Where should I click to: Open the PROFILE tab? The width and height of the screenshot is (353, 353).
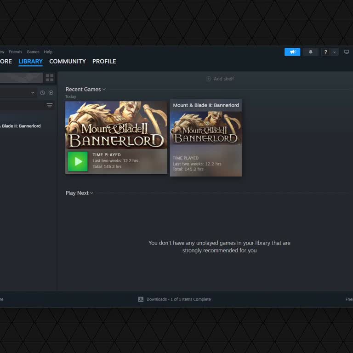pos(104,61)
